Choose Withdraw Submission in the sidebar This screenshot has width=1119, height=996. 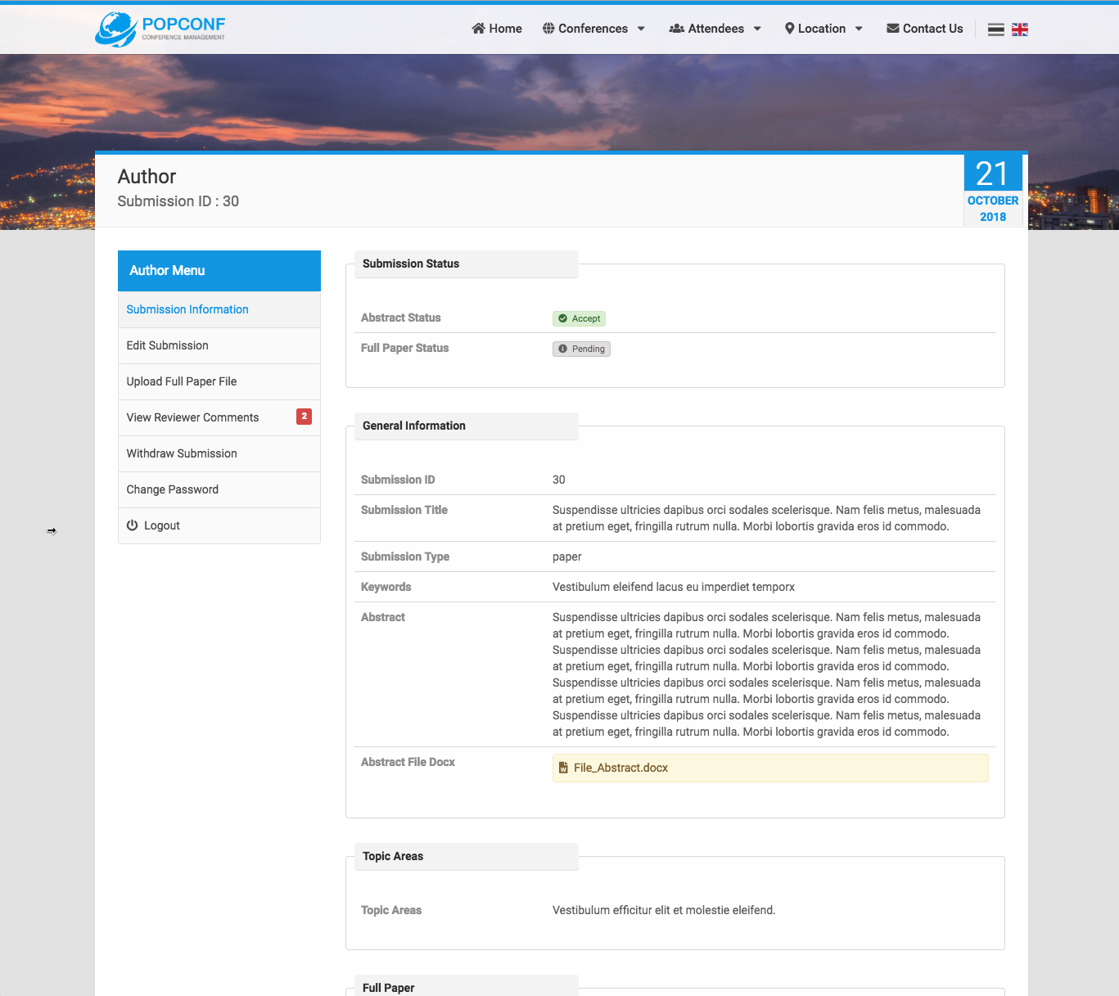[182, 453]
